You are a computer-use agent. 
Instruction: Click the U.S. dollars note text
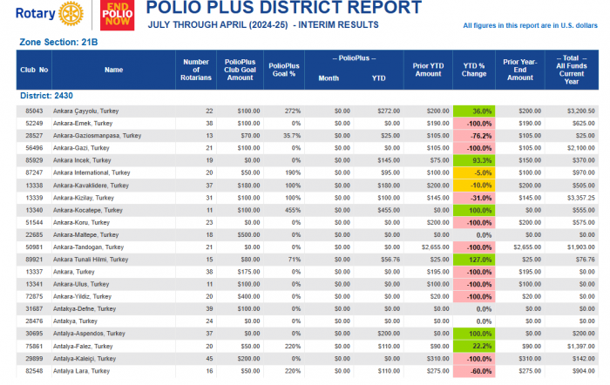pos(530,25)
